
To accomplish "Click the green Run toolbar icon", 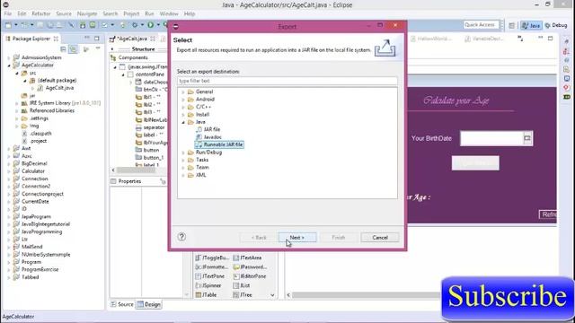I will click(150, 25).
